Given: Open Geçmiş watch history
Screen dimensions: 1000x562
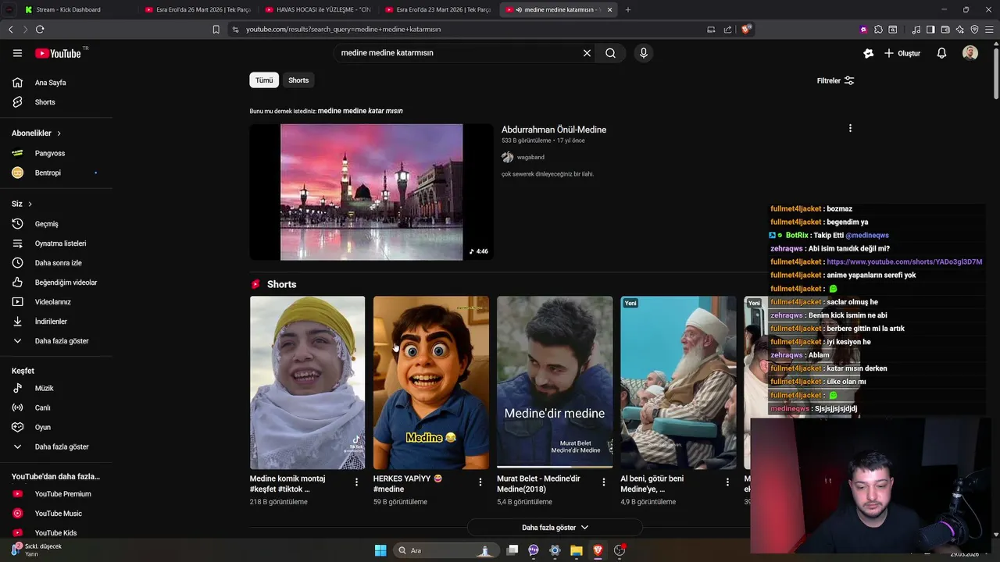Looking at the screenshot, I should [x=47, y=224].
